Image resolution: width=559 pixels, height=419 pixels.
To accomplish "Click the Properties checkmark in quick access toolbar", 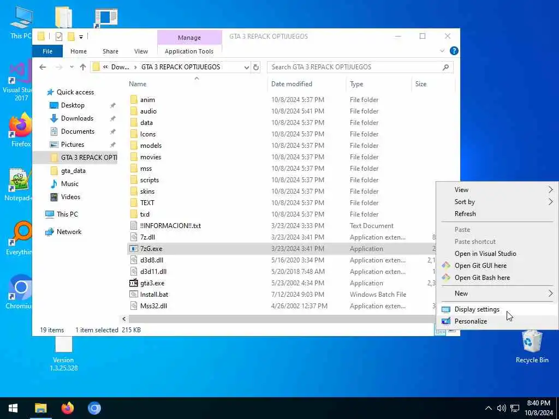I will click(59, 37).
